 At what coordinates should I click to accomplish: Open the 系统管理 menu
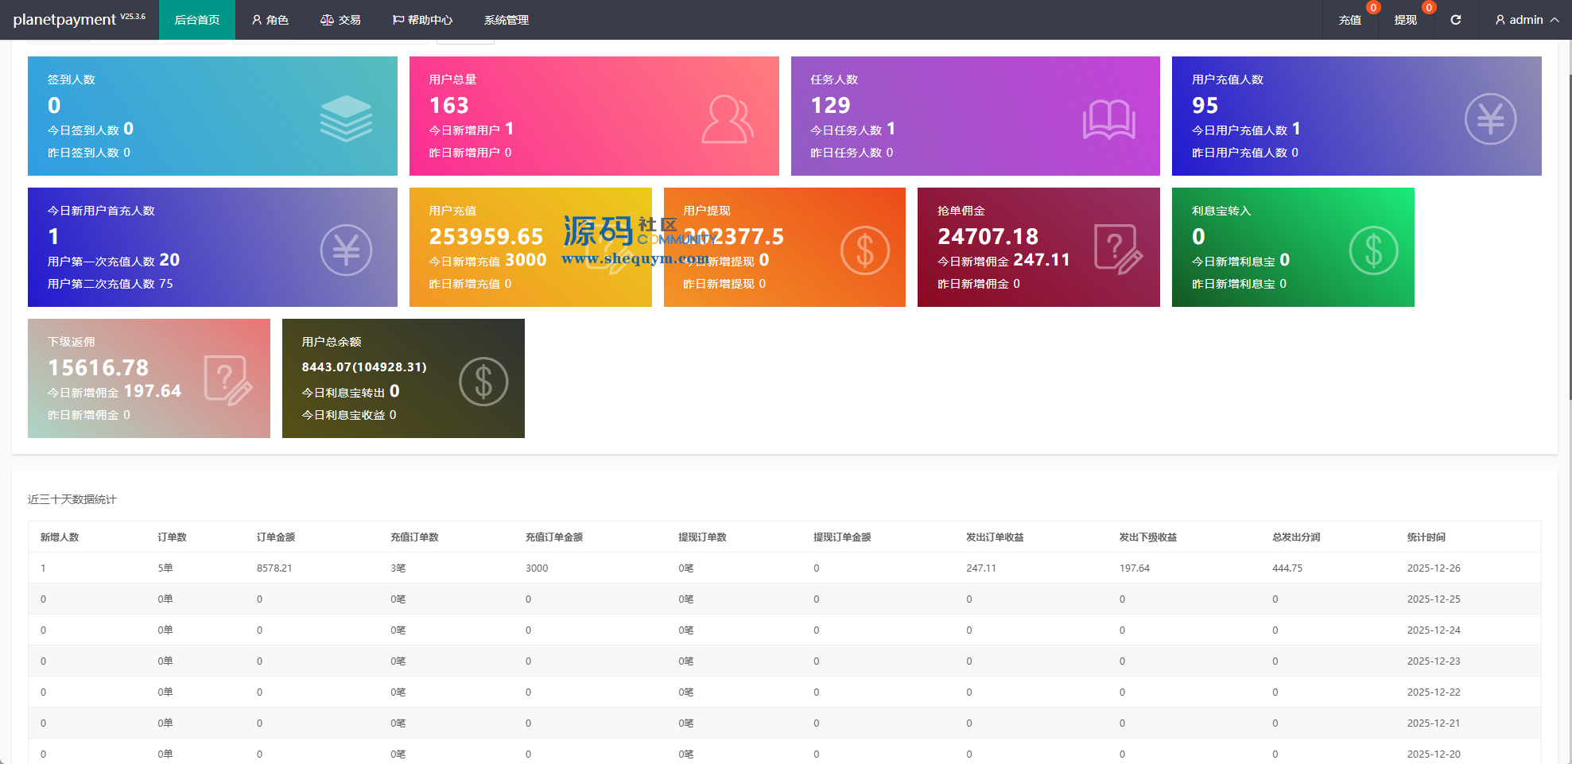(507, 20)
